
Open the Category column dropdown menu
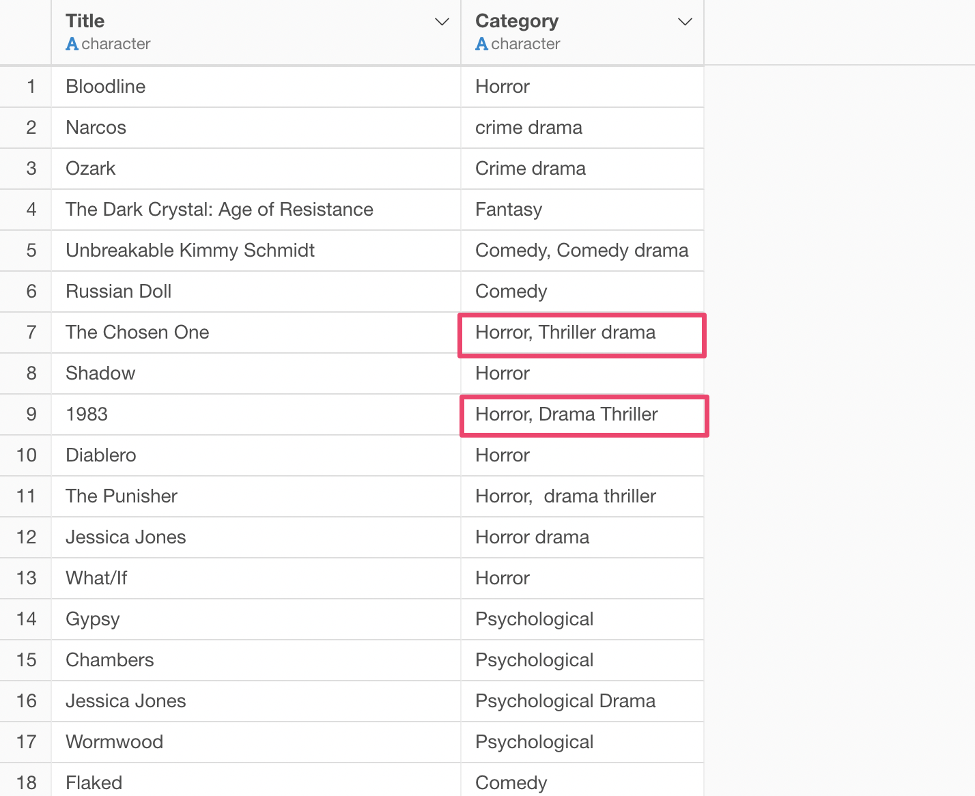685,22
